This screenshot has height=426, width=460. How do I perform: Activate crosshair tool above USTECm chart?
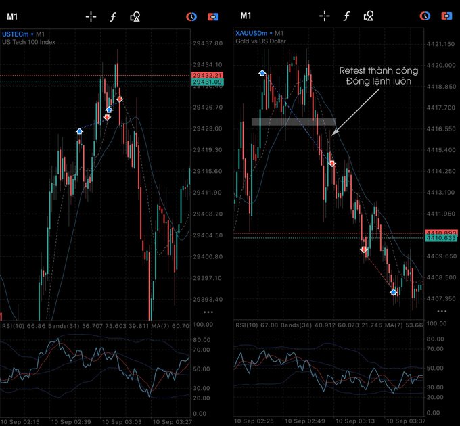coord(91,17)
